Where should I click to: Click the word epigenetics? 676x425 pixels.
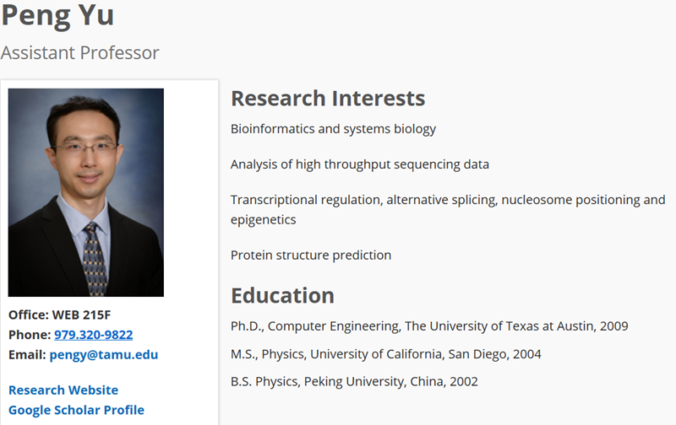point(264,220)
